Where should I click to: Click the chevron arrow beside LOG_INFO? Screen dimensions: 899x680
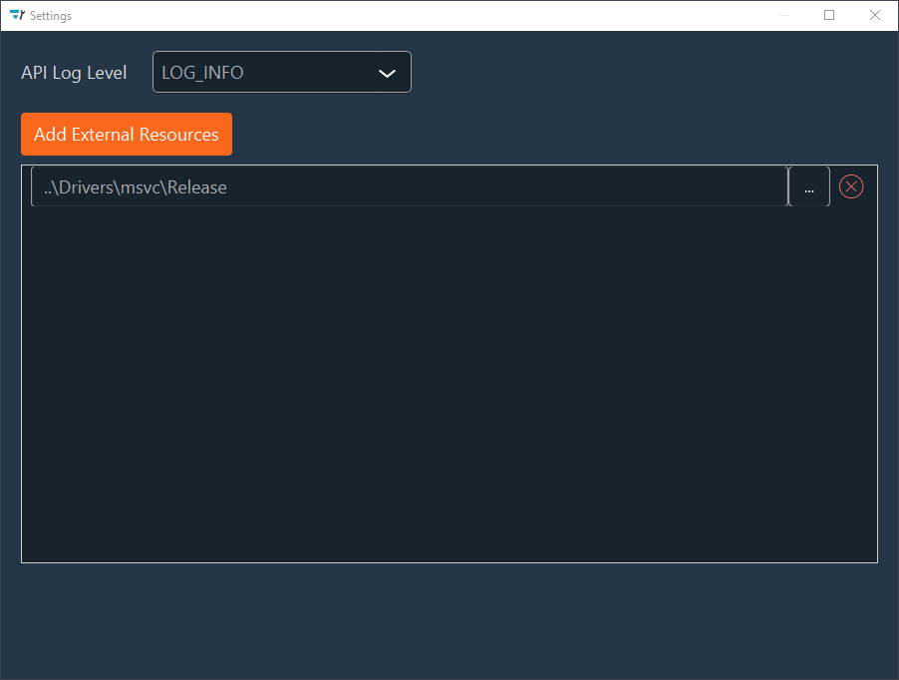pos(388,73)
